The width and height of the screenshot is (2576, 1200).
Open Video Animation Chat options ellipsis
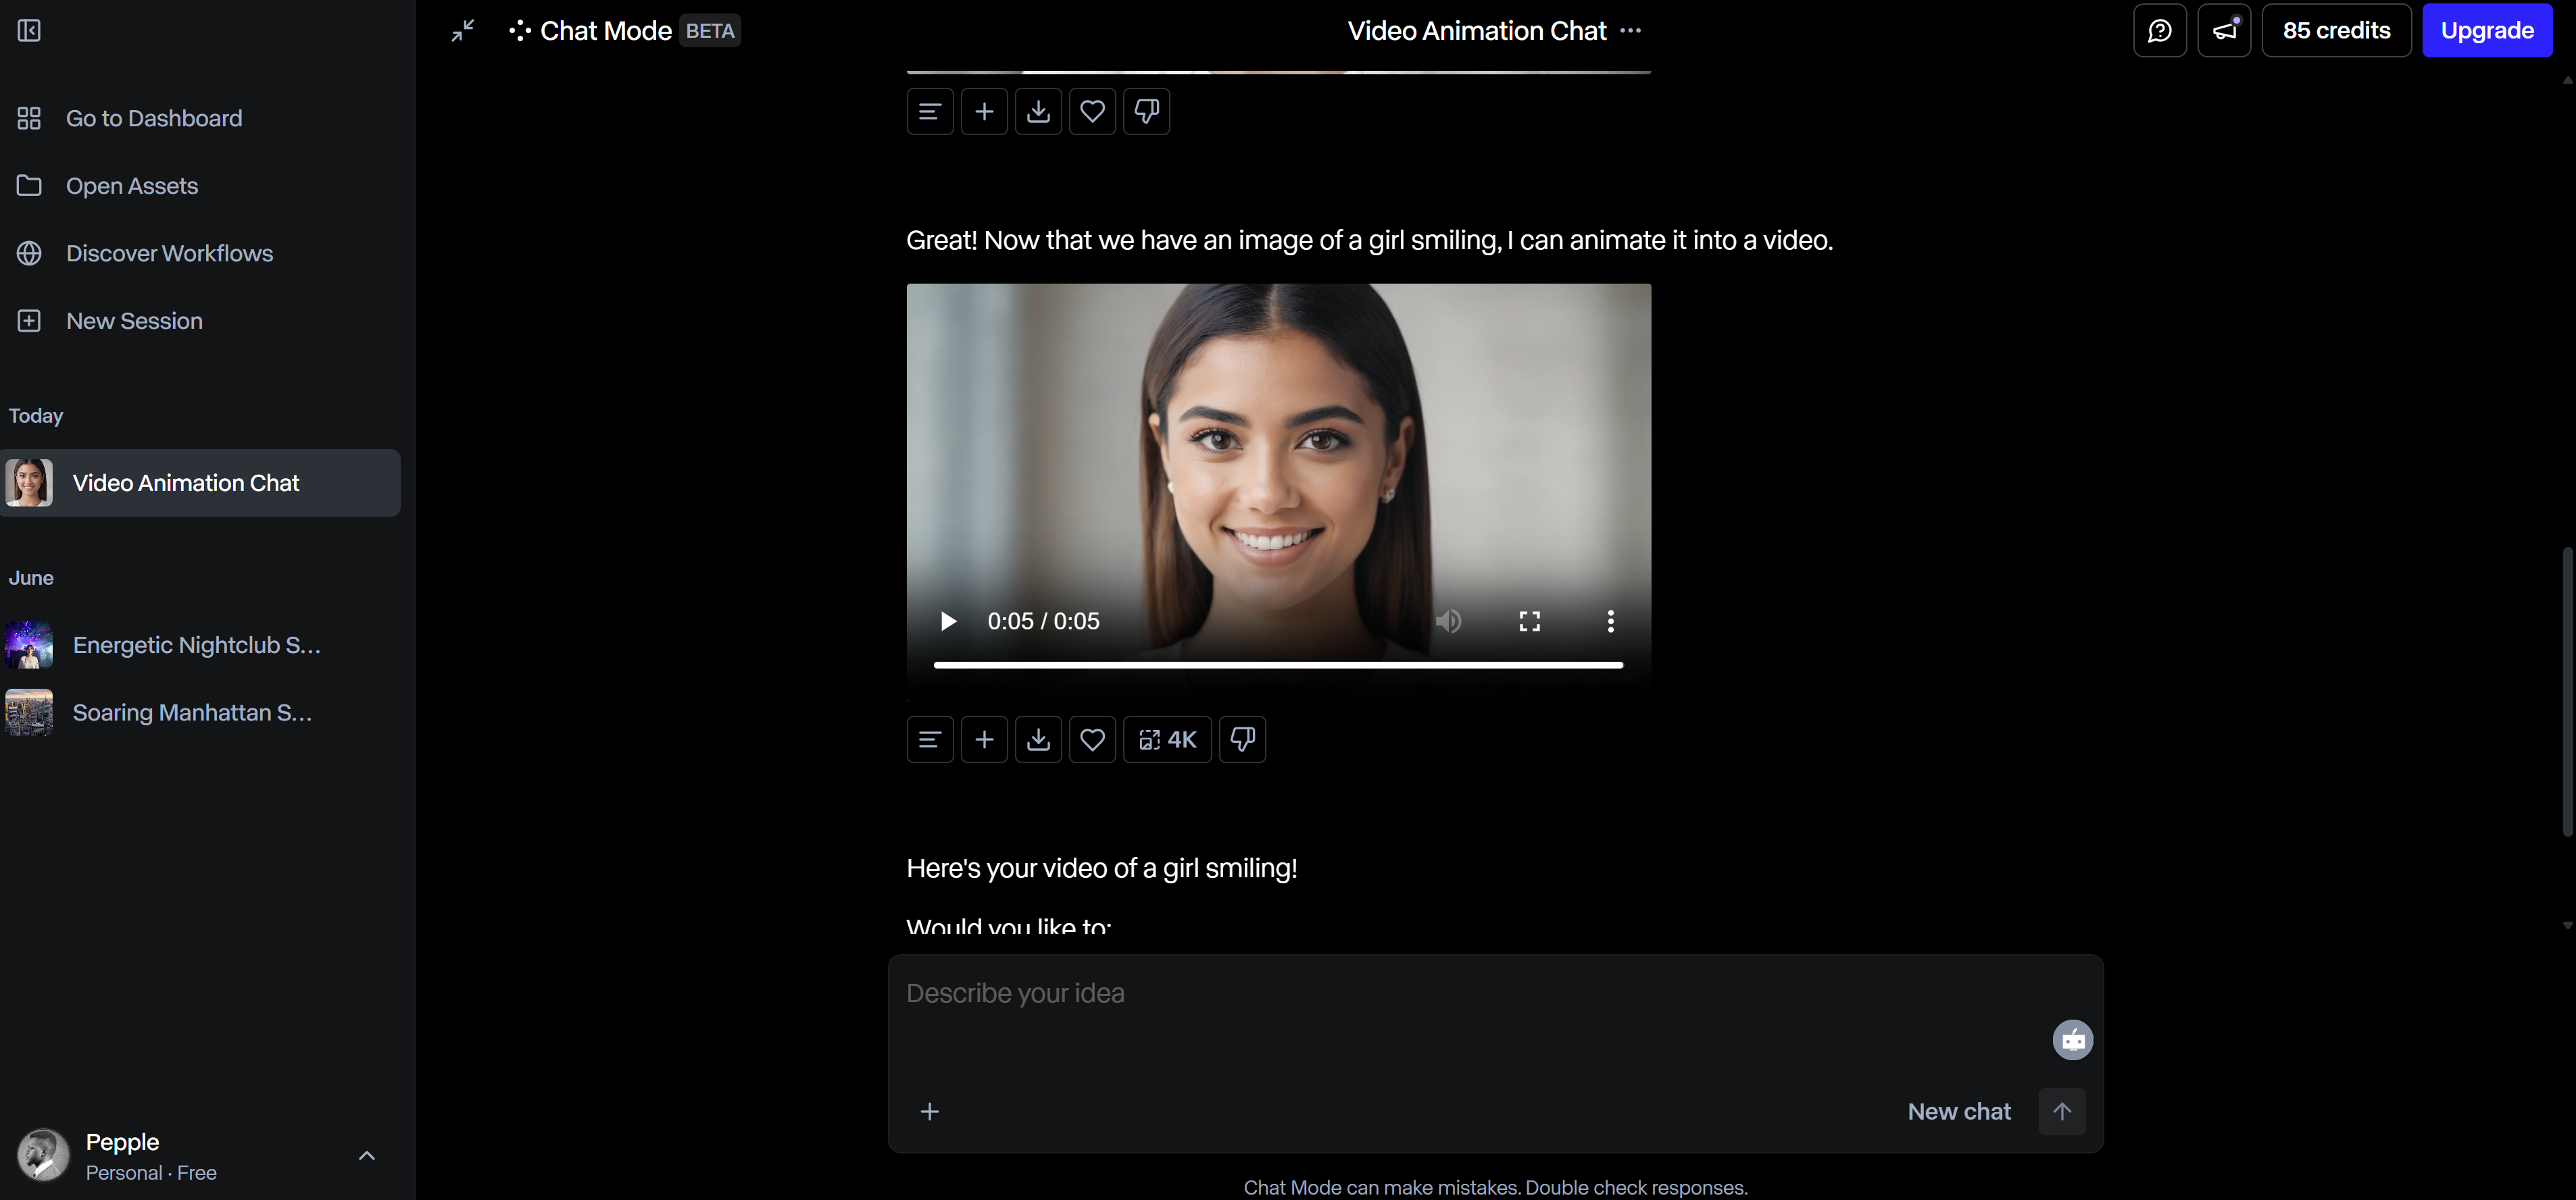[x=1630, y=31]
